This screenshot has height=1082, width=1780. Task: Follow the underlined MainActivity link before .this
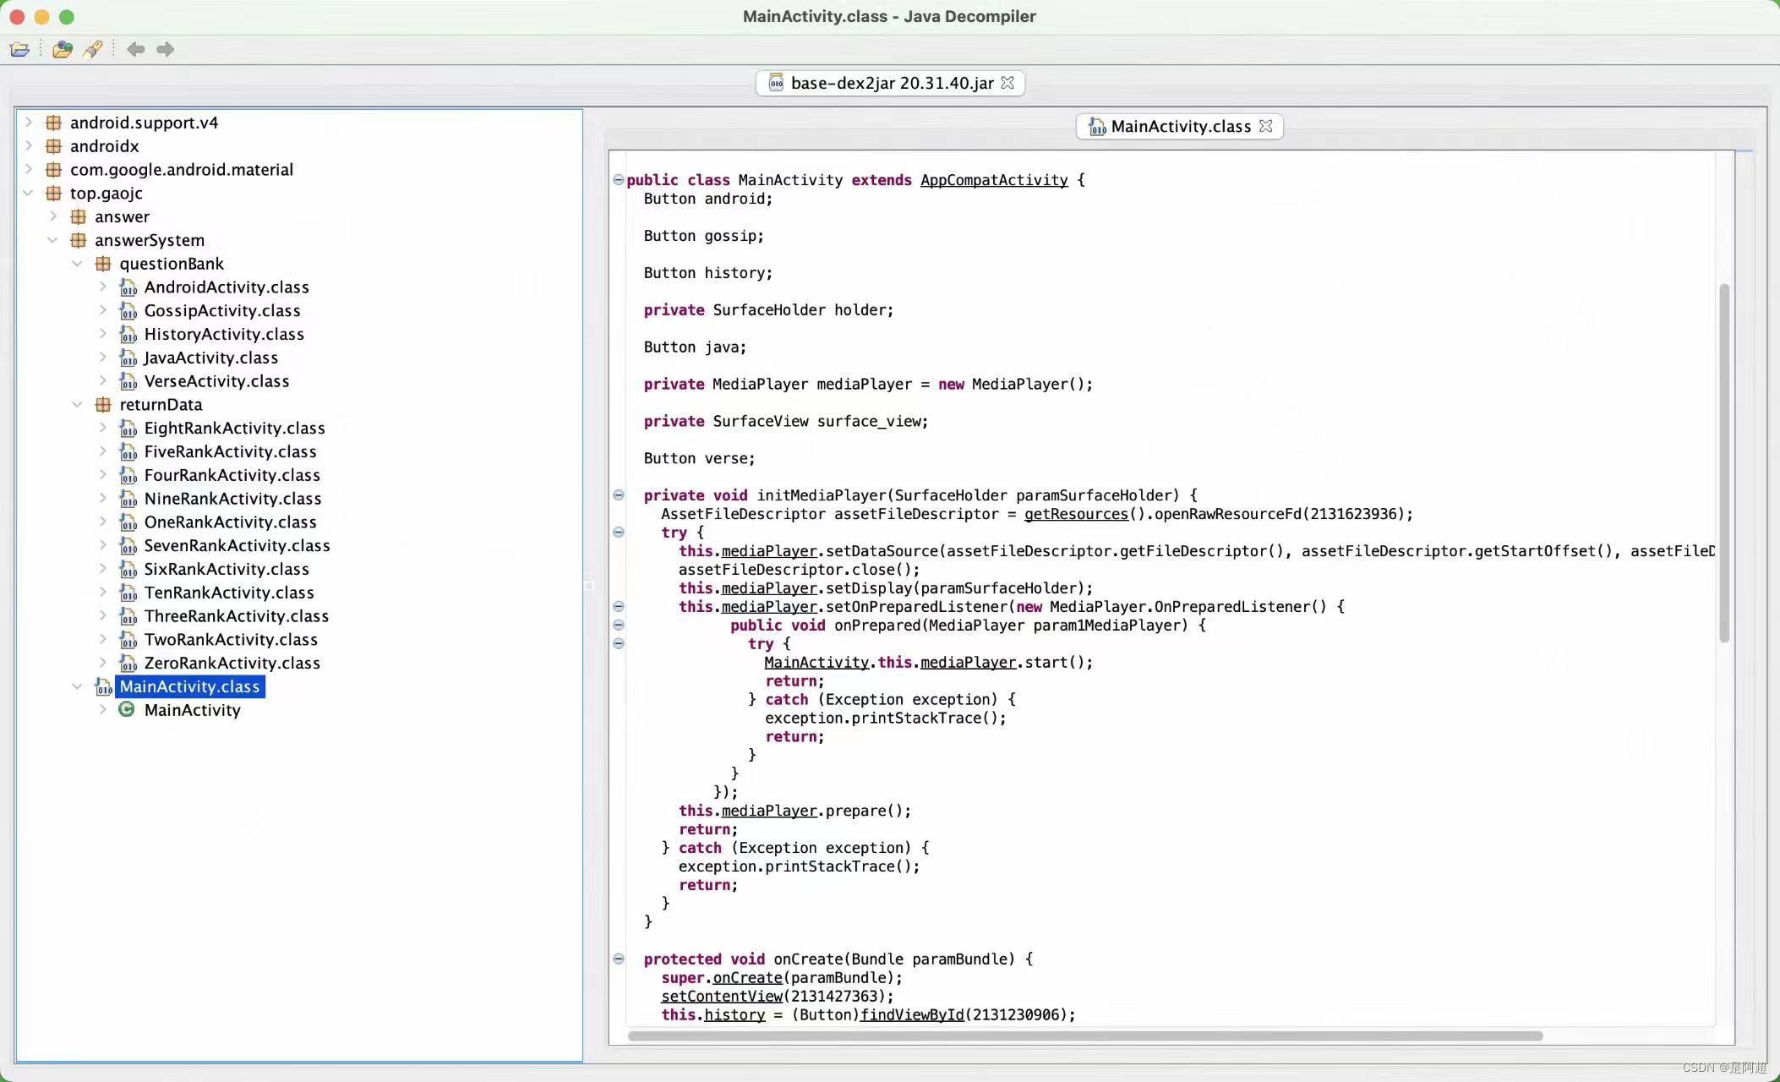click(816, 663)
